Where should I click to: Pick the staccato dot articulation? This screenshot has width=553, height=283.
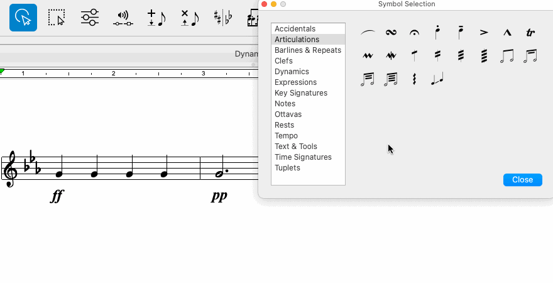pos(437,32)
